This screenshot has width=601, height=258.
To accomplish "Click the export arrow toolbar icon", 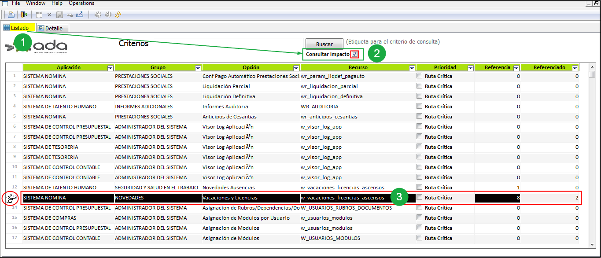I will click(x=80, y=15).
